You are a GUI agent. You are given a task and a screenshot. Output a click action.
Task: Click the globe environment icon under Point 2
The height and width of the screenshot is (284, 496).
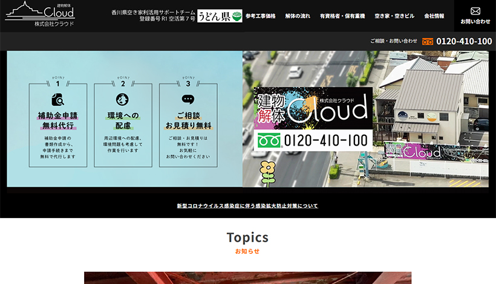(x=123, y=99)
